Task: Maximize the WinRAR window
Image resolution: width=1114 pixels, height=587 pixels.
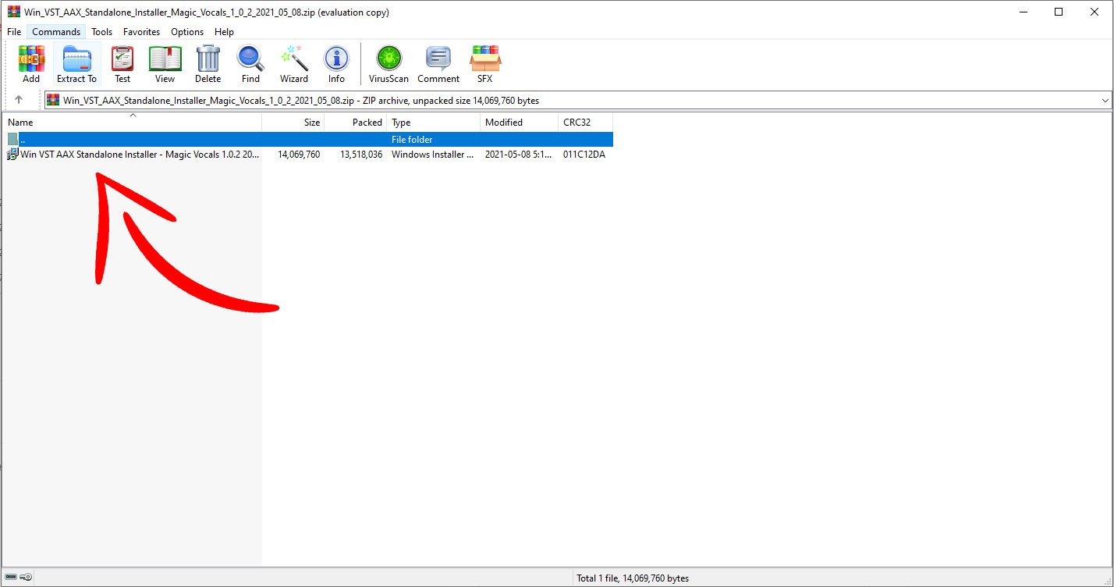Action: click(1059, 12)
